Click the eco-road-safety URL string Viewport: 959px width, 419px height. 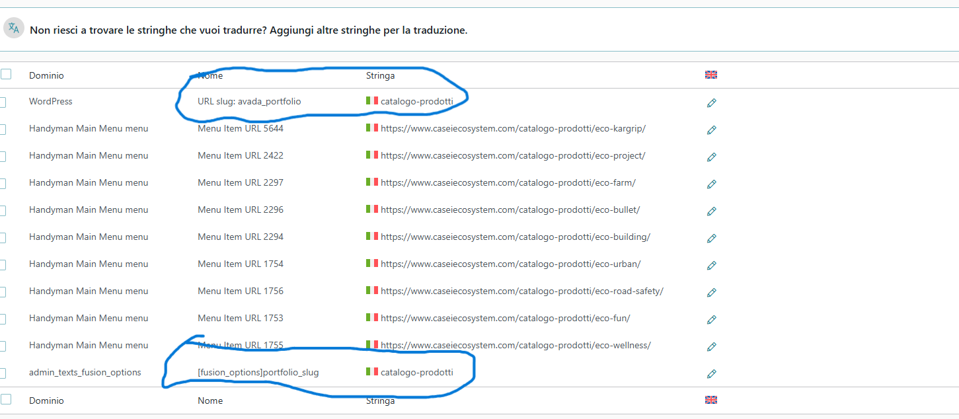point(522,291)
